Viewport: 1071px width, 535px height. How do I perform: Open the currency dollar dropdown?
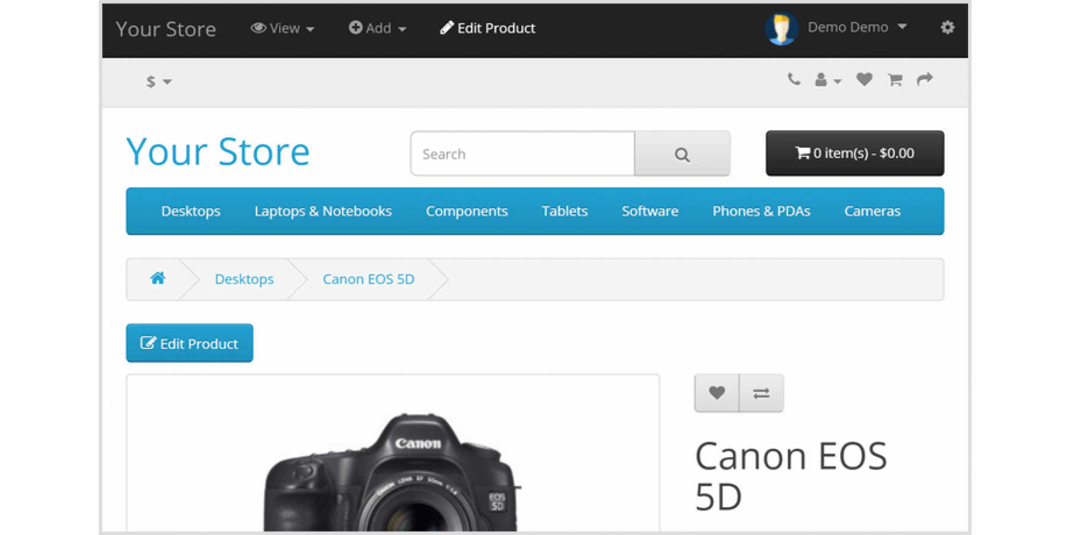tap(159, 81)
